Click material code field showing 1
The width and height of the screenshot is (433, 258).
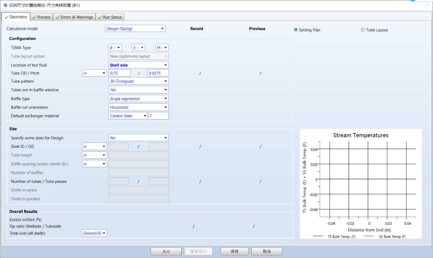(159, 116)
